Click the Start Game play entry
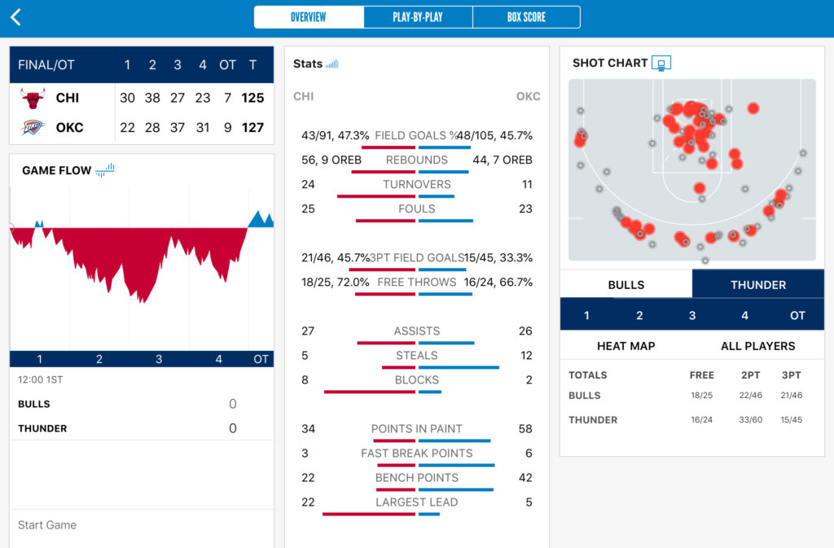834x548 pixels. coord(47,525)
